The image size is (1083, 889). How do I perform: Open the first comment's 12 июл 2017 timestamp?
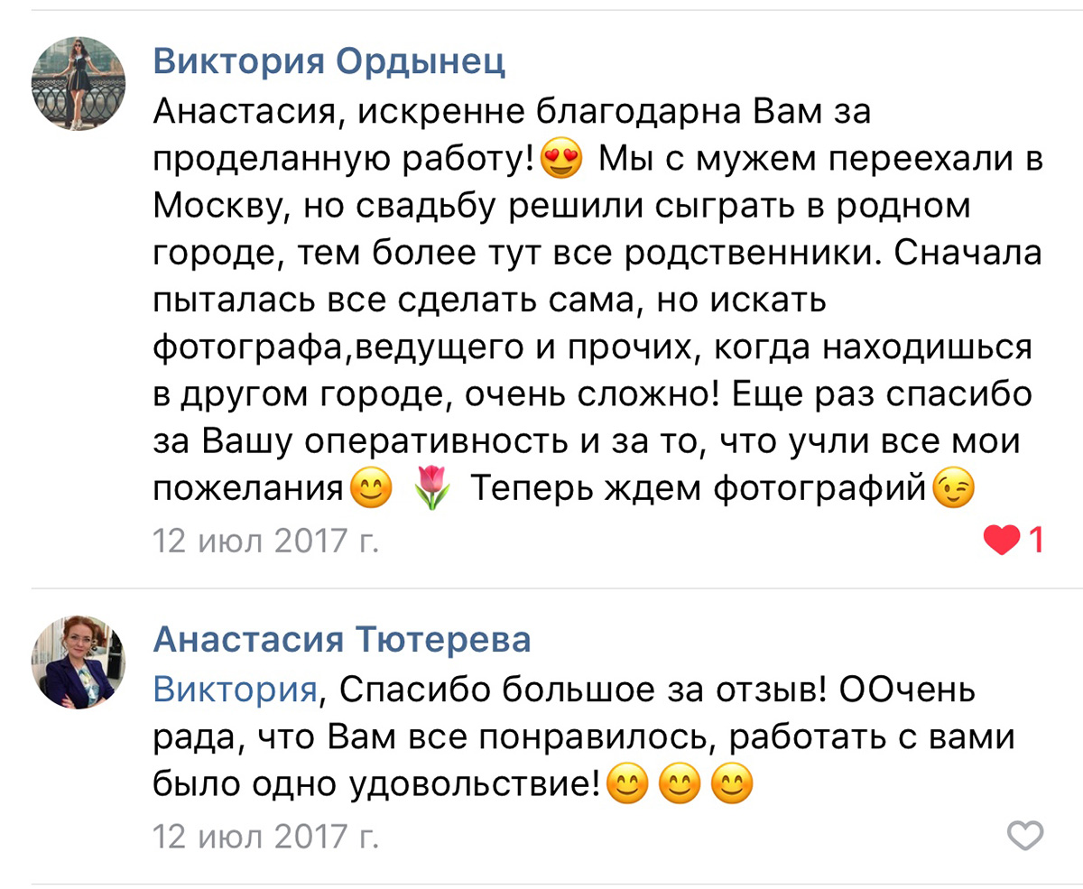tap(265, 541)
